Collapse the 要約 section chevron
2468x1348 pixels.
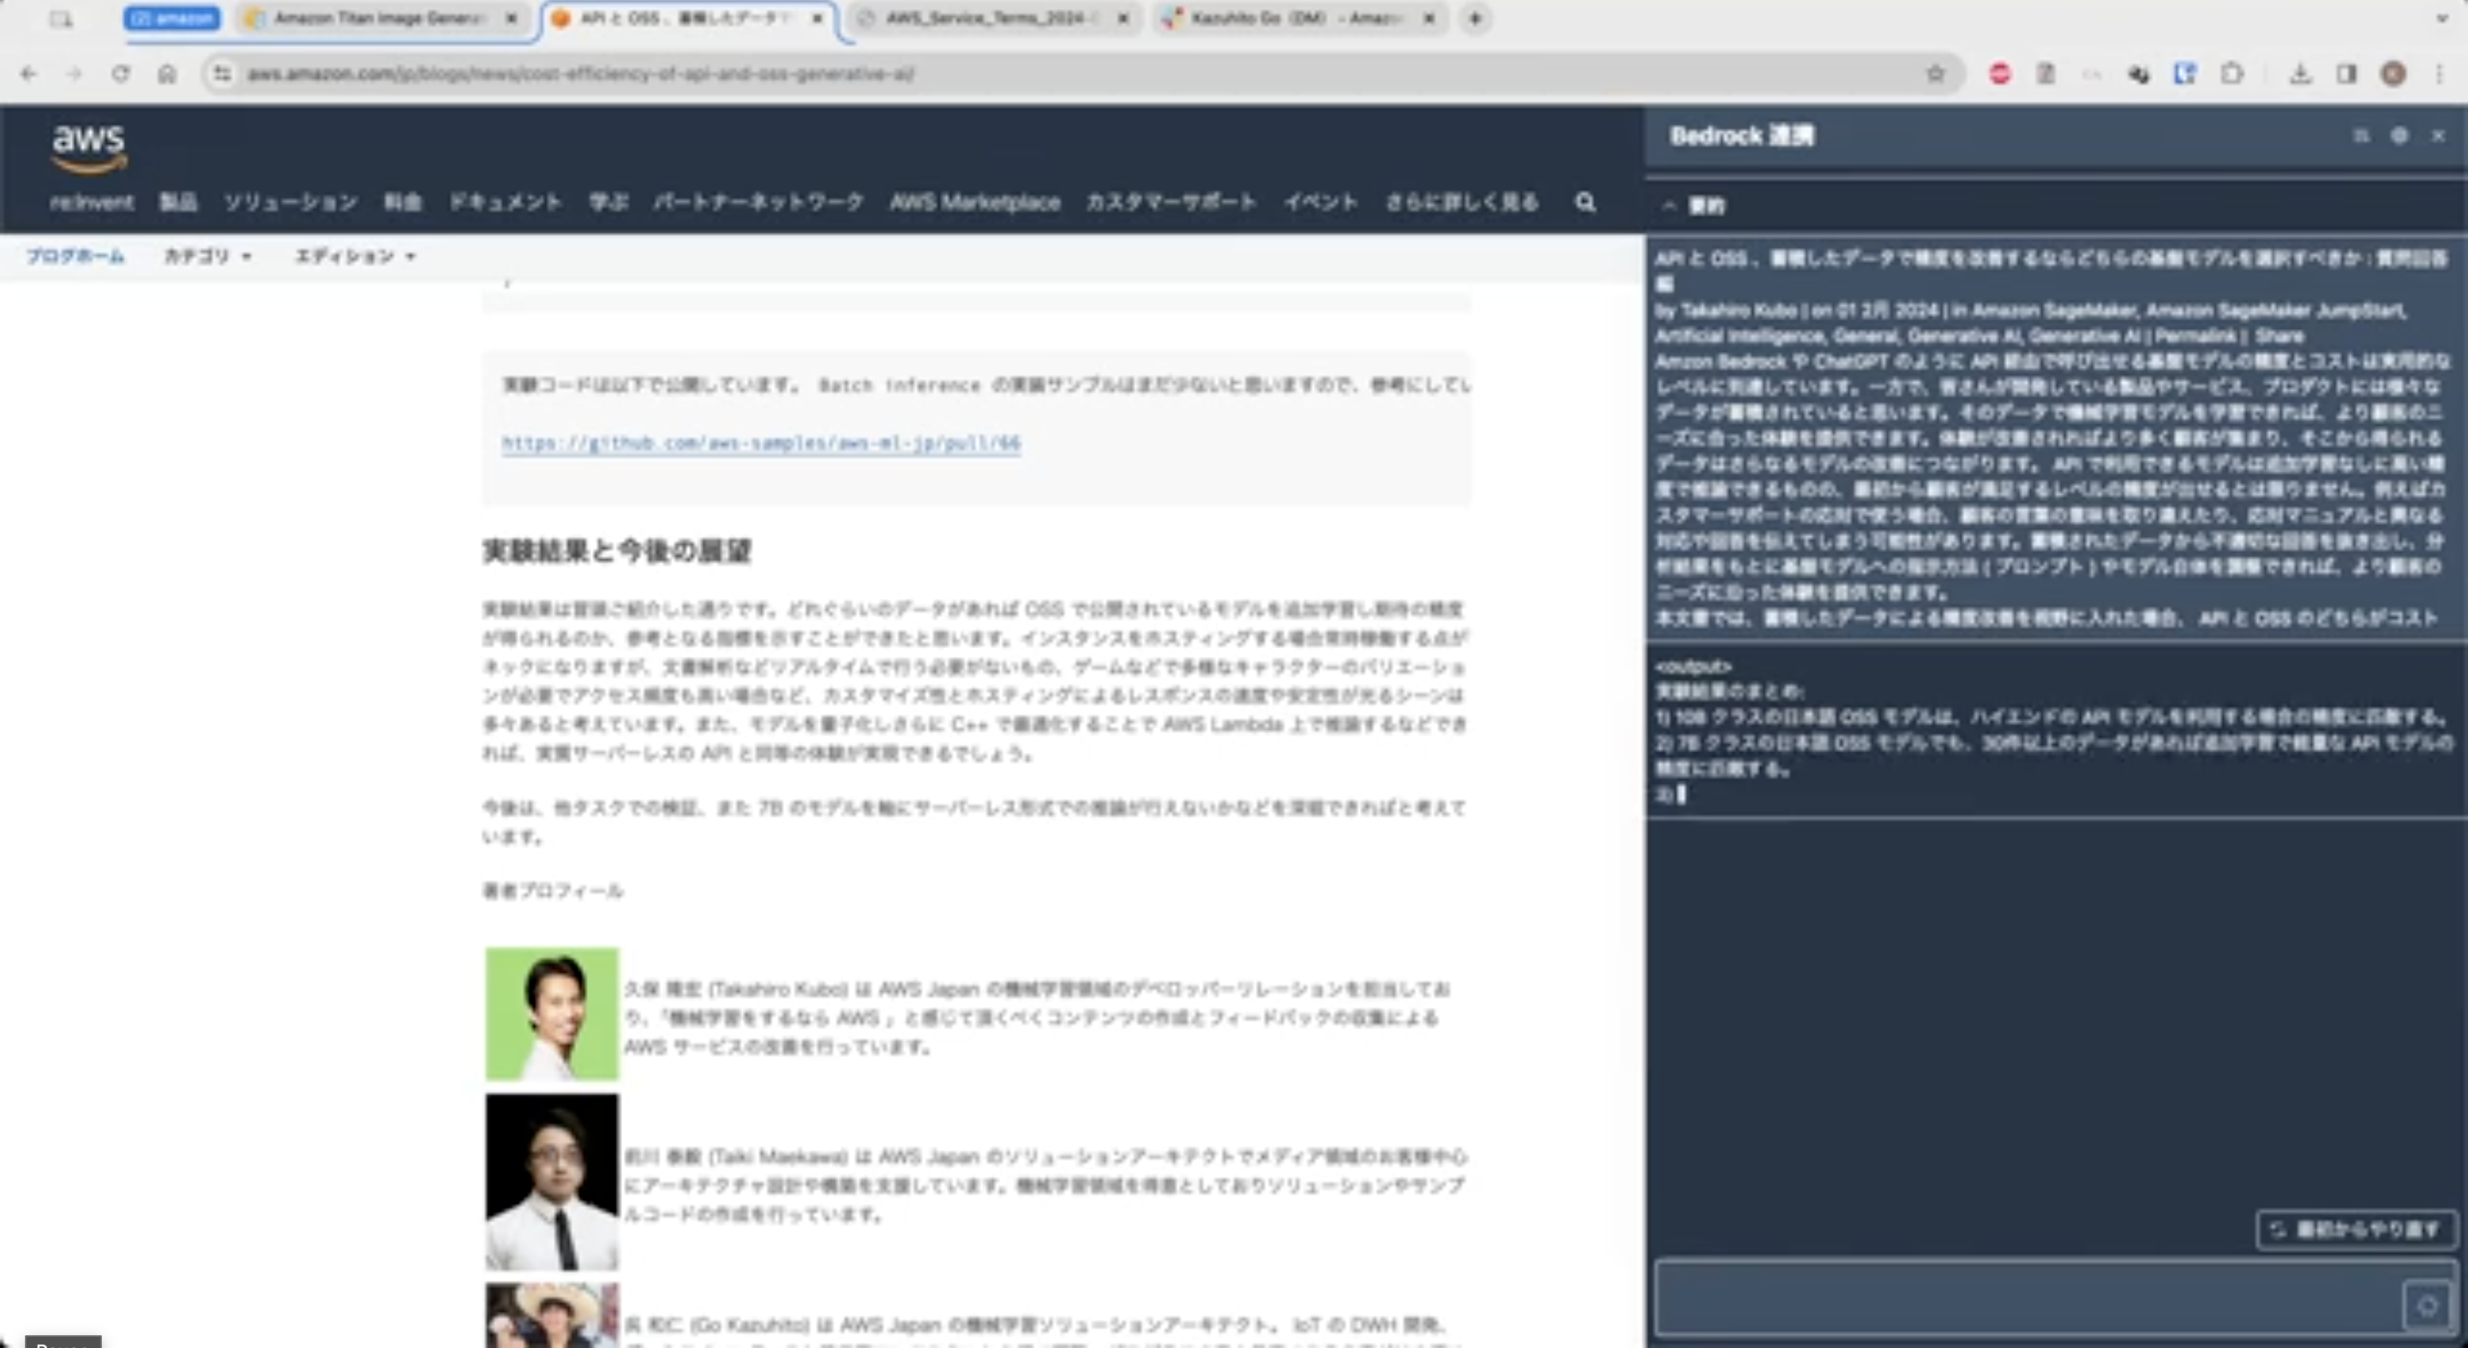click(x=1669, y=206)
